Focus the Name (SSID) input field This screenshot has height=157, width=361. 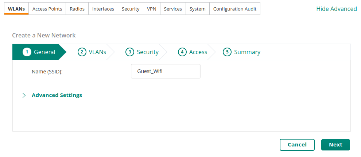click(x=166, y=71)
